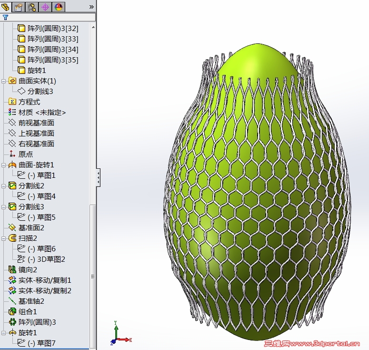Collapse the 曲面-旋转1 feature
Viewport: 369px width, 350px height.
[3, 165]
